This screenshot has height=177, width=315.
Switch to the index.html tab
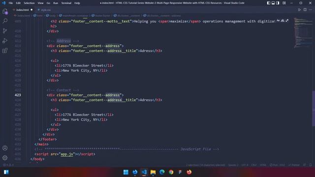pyautogui.click(x=22, y=10)
